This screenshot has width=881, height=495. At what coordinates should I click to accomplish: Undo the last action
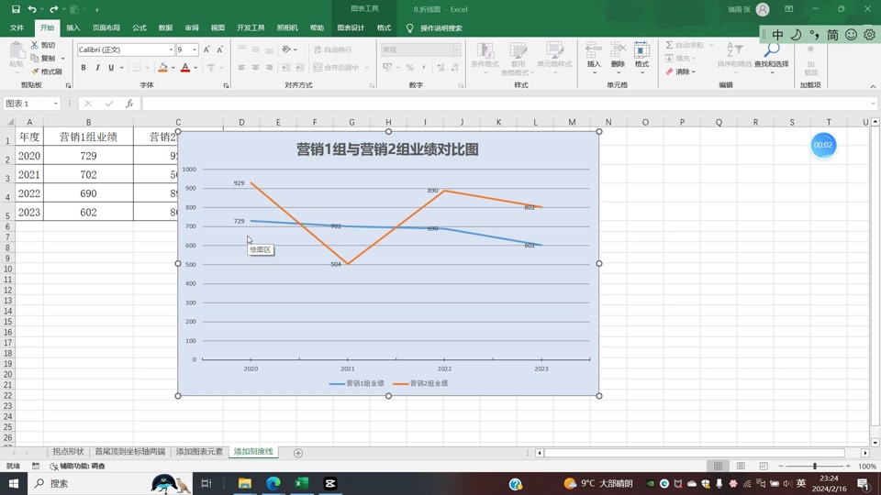pos(32,9)
